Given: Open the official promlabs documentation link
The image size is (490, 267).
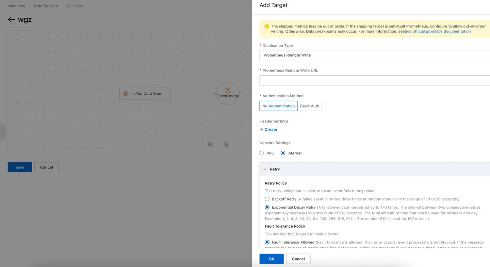Looking at the screenshot, I should tap(438, 31).
